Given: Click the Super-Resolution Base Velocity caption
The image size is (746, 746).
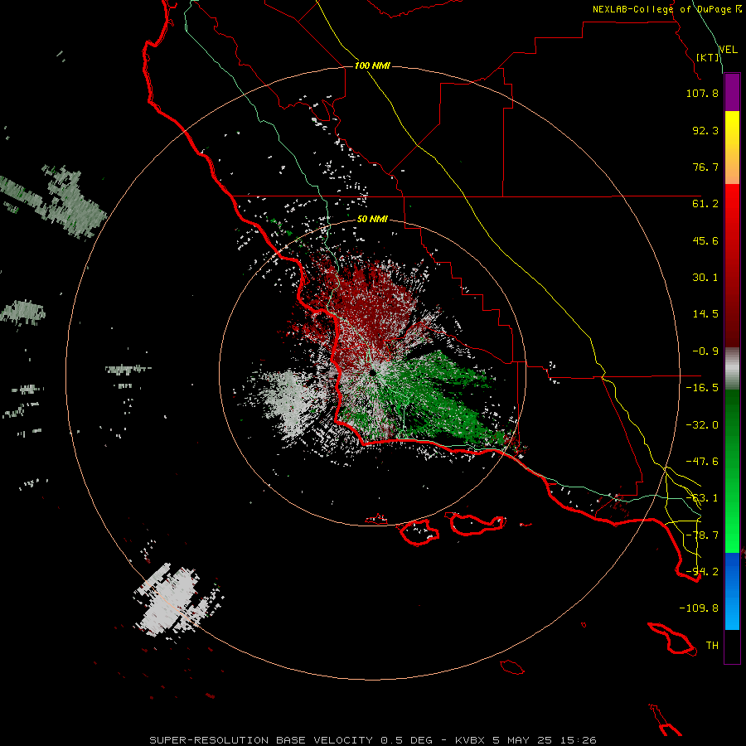Looking at the screenshot, I should point(372,740).
